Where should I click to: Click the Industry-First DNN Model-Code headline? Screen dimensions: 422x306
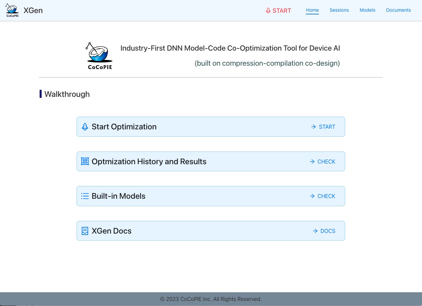click(230, 48)
